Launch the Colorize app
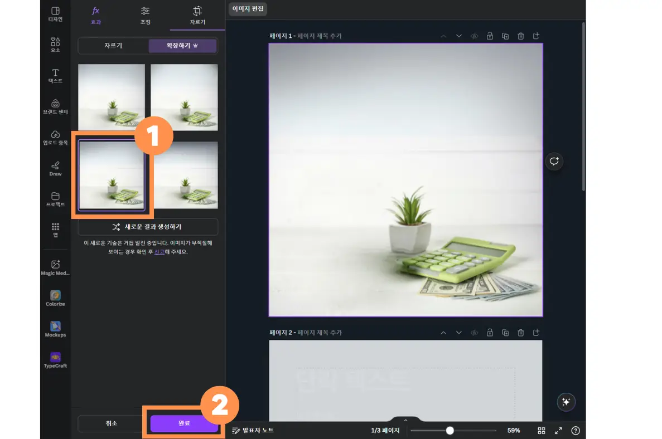 (x=55, y=299)
